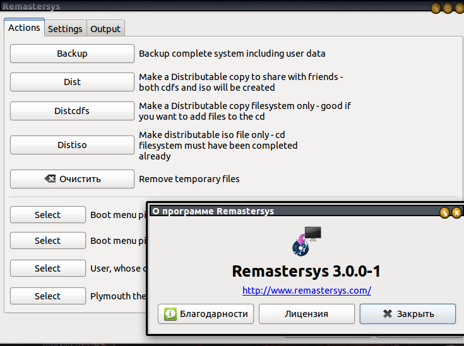Viewport: 464px width, 346px height.
Task: Click the 'Backup complete system including user data' text
Action: 232,54
